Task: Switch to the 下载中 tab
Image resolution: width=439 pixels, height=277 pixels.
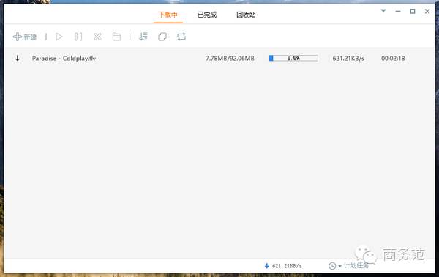Action: 168,15
